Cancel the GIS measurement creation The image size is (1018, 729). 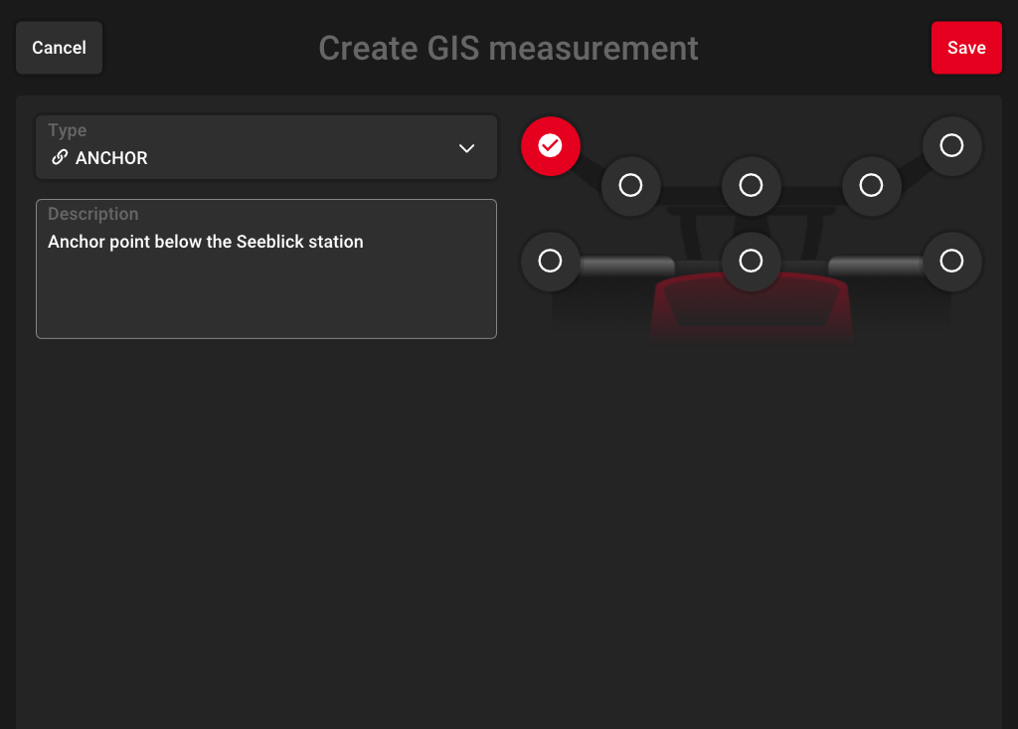point(59,48)
